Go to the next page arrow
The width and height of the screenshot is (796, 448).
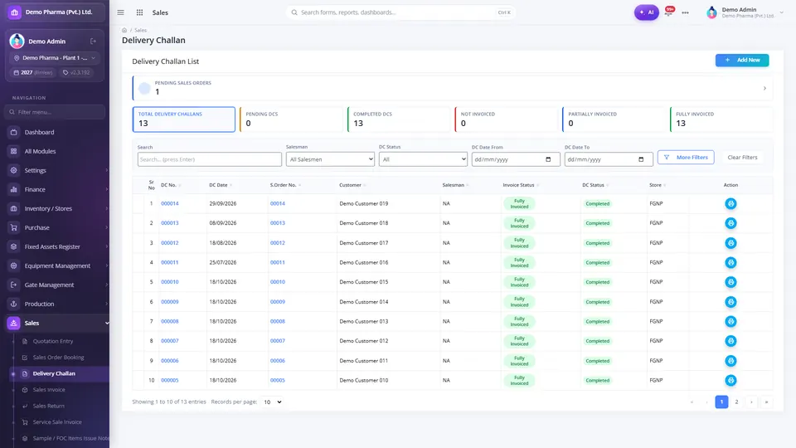click(x=751, y=402)
